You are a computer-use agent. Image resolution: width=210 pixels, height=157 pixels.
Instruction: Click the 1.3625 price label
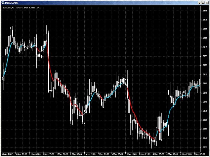pyautogui.click(x=204, y=65)
